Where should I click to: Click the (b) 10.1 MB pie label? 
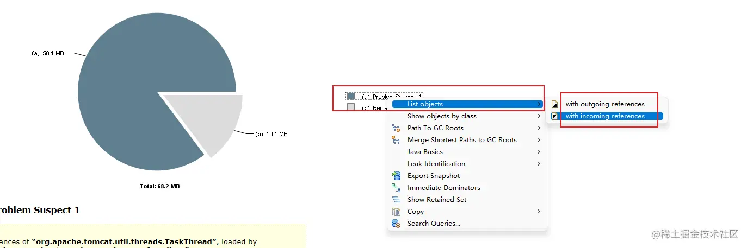click(x=271, y=134)
